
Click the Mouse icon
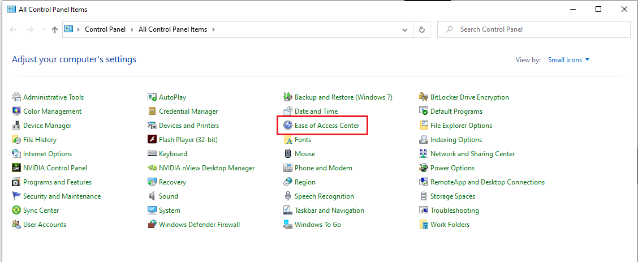(288, 154)
